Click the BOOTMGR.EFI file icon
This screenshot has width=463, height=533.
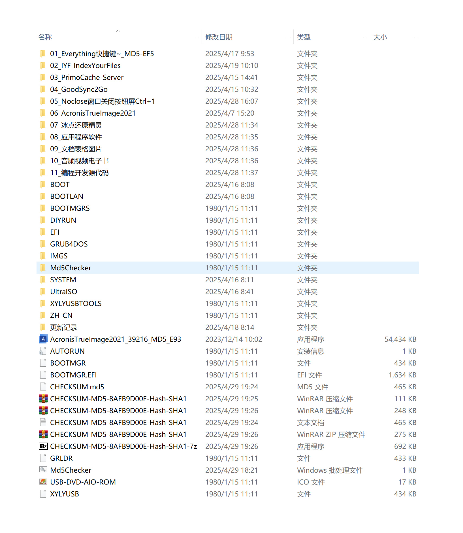tap(43, 375)
